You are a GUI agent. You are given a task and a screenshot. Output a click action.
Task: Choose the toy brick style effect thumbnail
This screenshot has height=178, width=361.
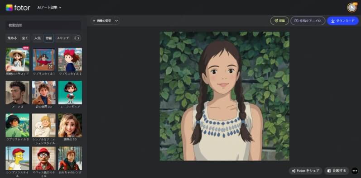pyautogui.click(x=70, y=158)
